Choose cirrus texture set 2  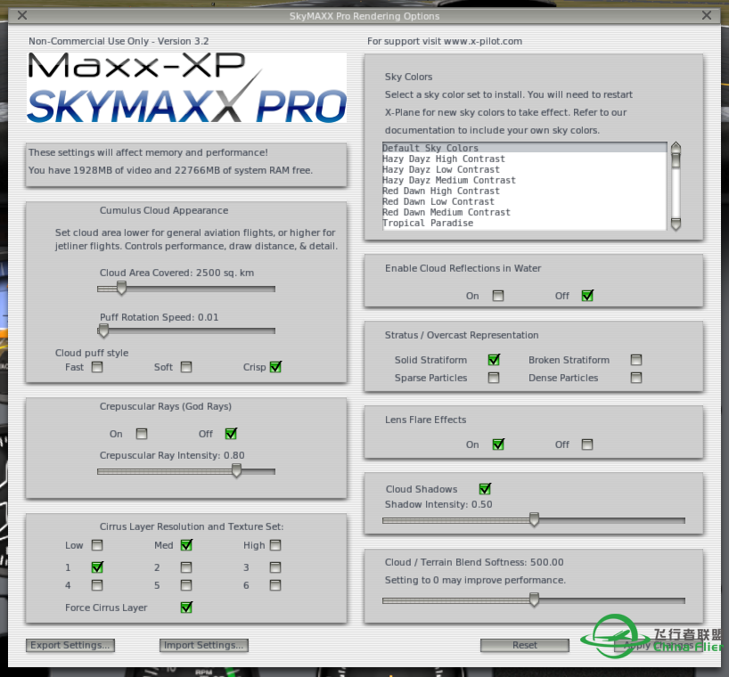186,567
